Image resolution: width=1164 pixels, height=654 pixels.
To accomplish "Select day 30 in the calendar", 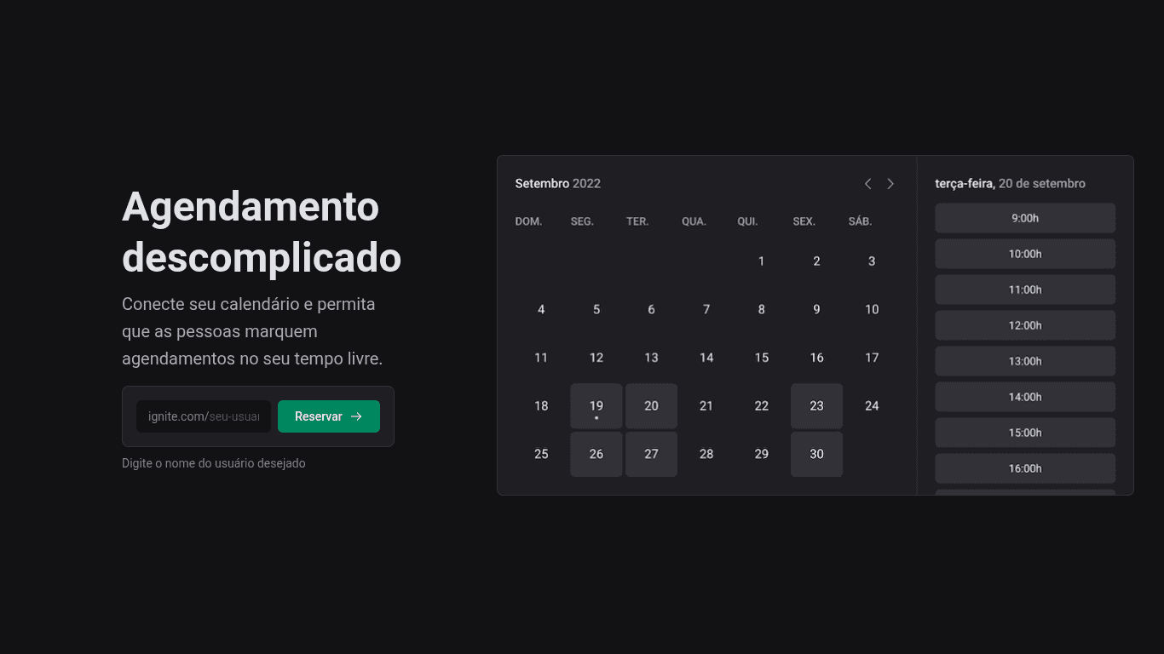I will click(x=816, y=454).
